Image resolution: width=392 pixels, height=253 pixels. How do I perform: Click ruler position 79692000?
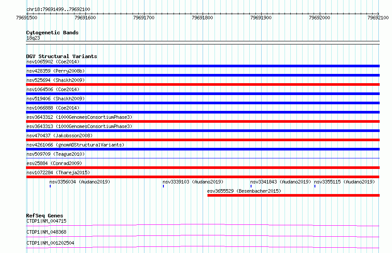click(319, 18)
